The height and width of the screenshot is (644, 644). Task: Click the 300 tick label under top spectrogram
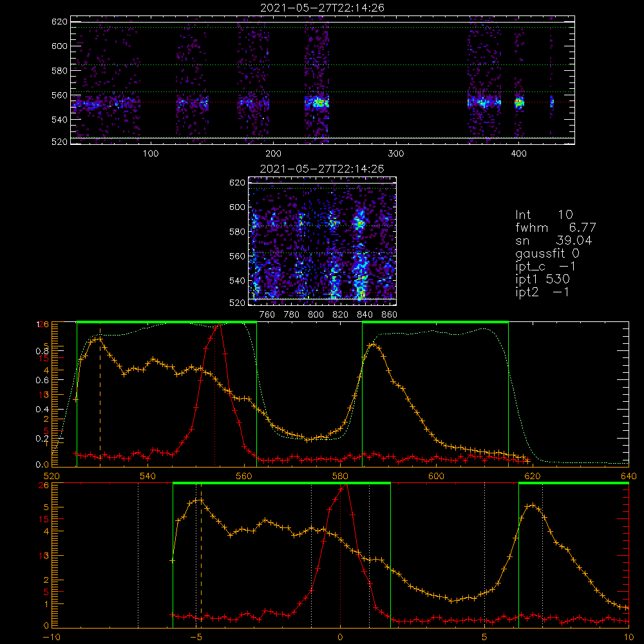pos(396,154)
